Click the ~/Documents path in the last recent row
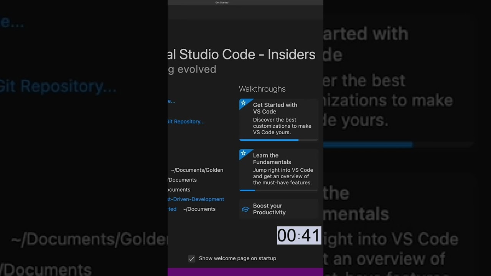This screenshot has width=491, height=276. (199, 209)
